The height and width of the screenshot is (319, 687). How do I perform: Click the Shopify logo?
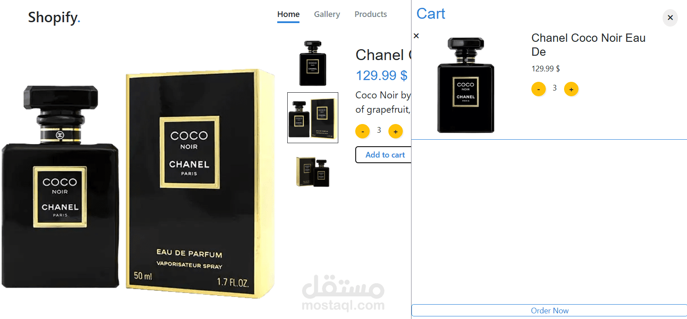[x=54, y=17]
